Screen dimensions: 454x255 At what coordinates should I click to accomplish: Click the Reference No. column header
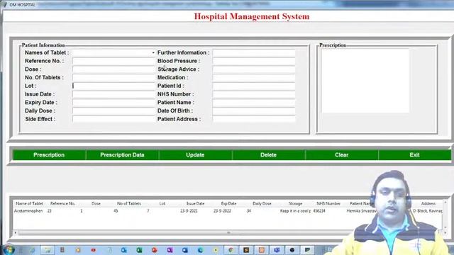63,203
